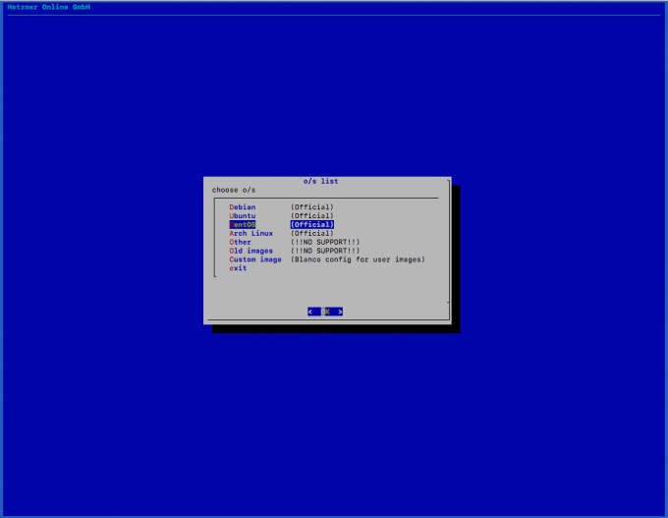Click exit in the o/s list
This screenshot has height=518, width=668.
[x=239, y=268]
